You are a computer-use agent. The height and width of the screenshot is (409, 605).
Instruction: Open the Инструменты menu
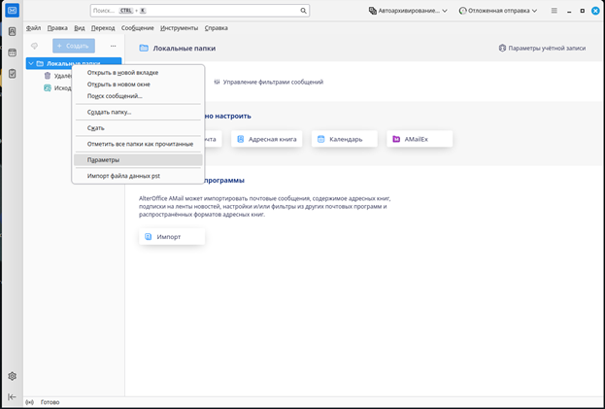tap(179, 28)
